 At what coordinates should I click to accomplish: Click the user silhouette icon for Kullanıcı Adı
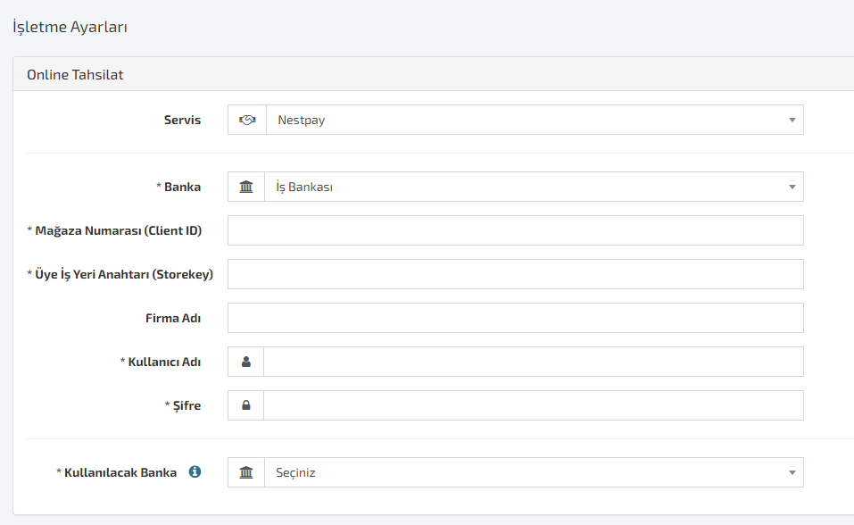click(246, 362)
